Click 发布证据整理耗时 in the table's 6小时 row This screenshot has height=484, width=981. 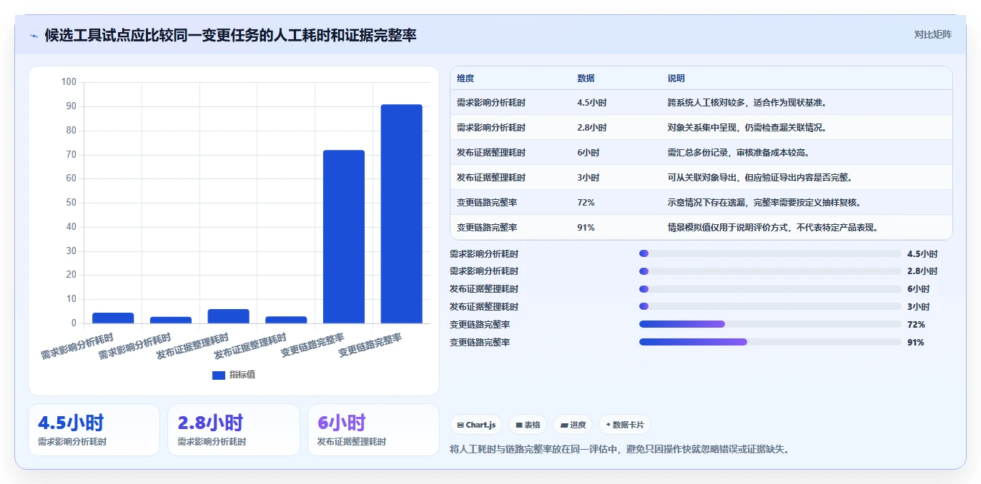pyautogui.click(x=491, y=153)
